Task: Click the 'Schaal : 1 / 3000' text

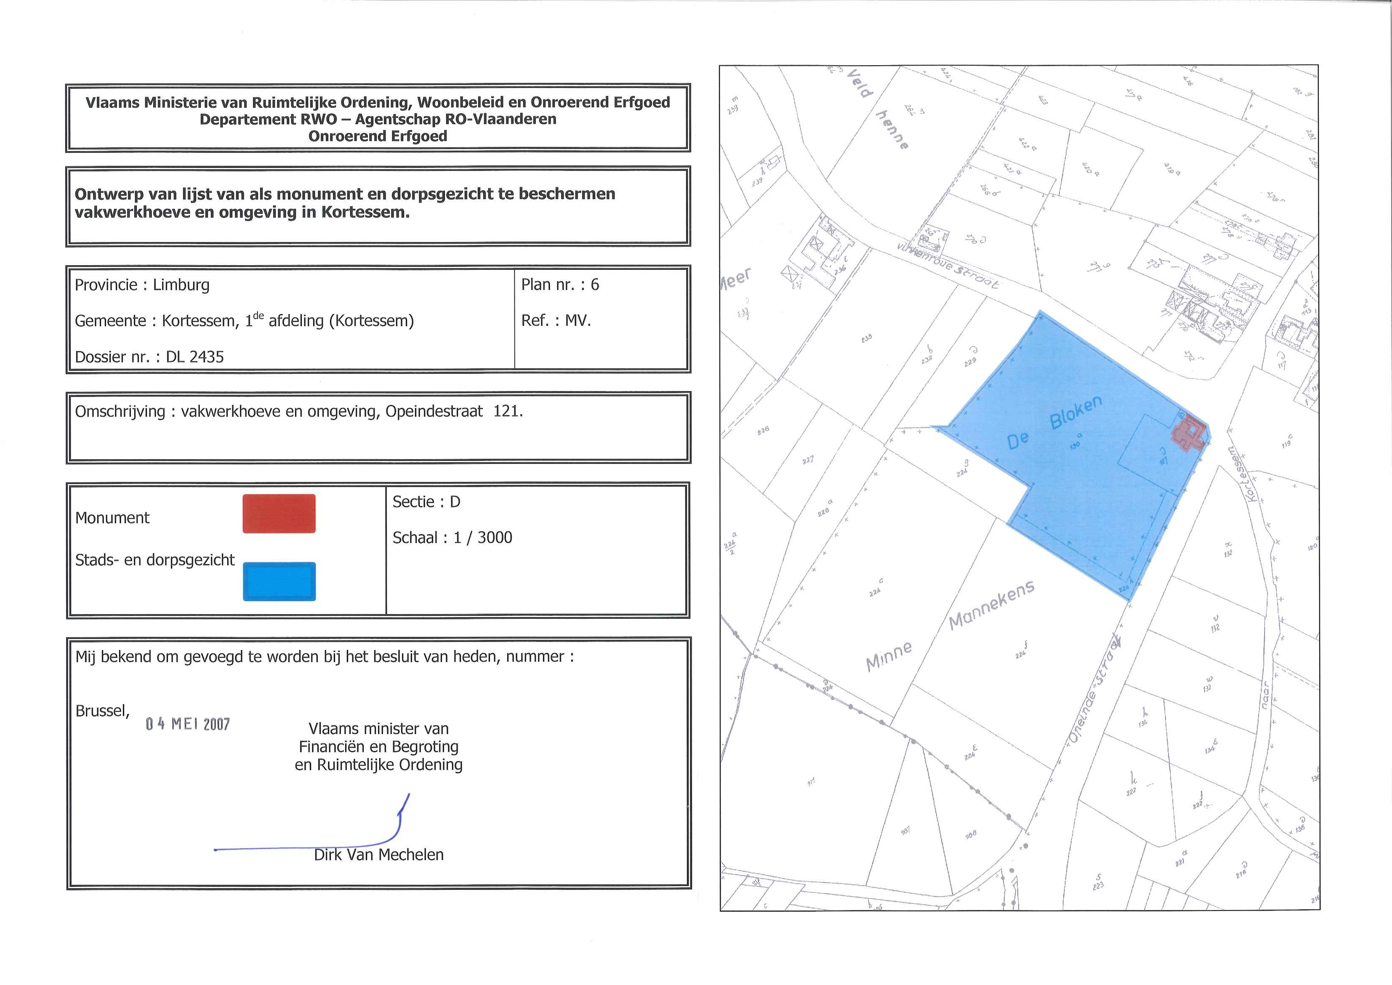Action: pos(452,538)
